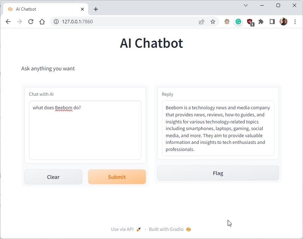The width and height of the screenshot is (303, 239).
Task: Open the Grammarly extension icon
Action: coord(238,22)
